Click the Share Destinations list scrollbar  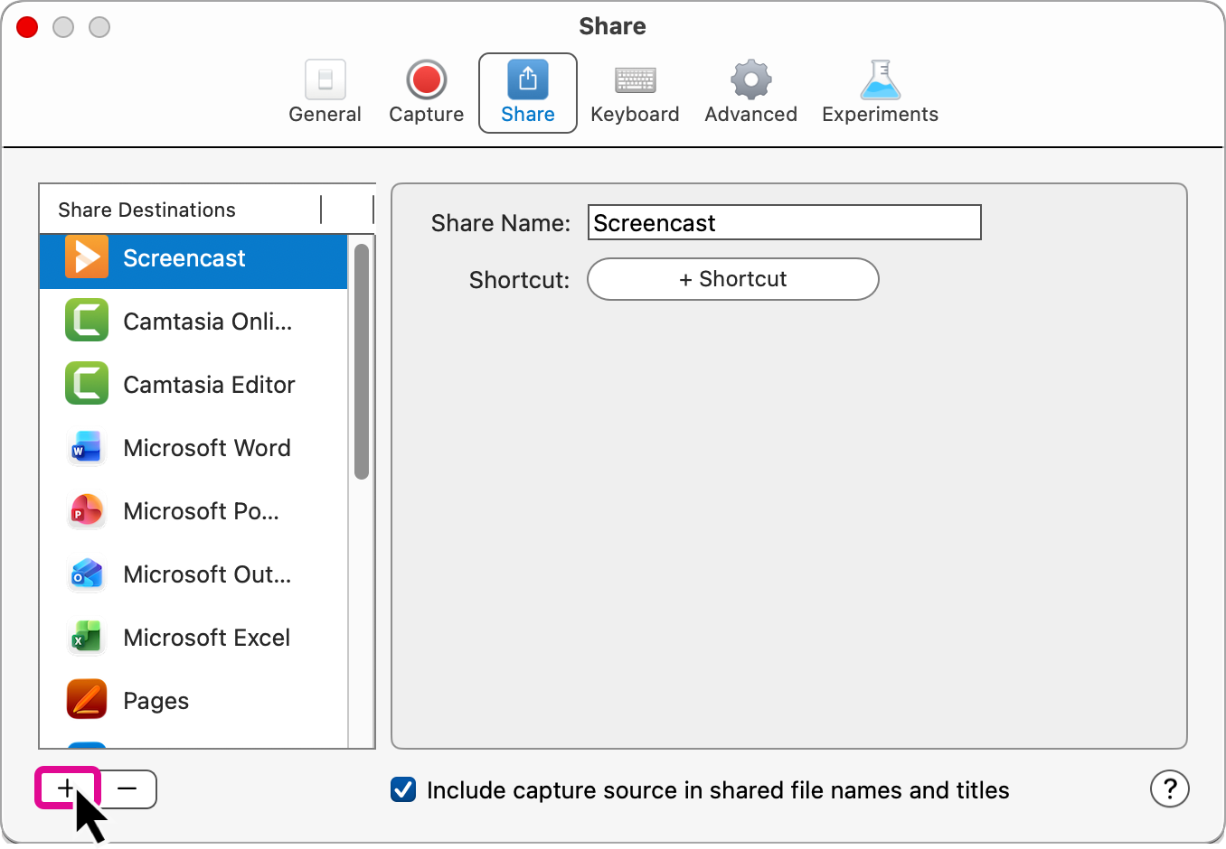(362, 361)
